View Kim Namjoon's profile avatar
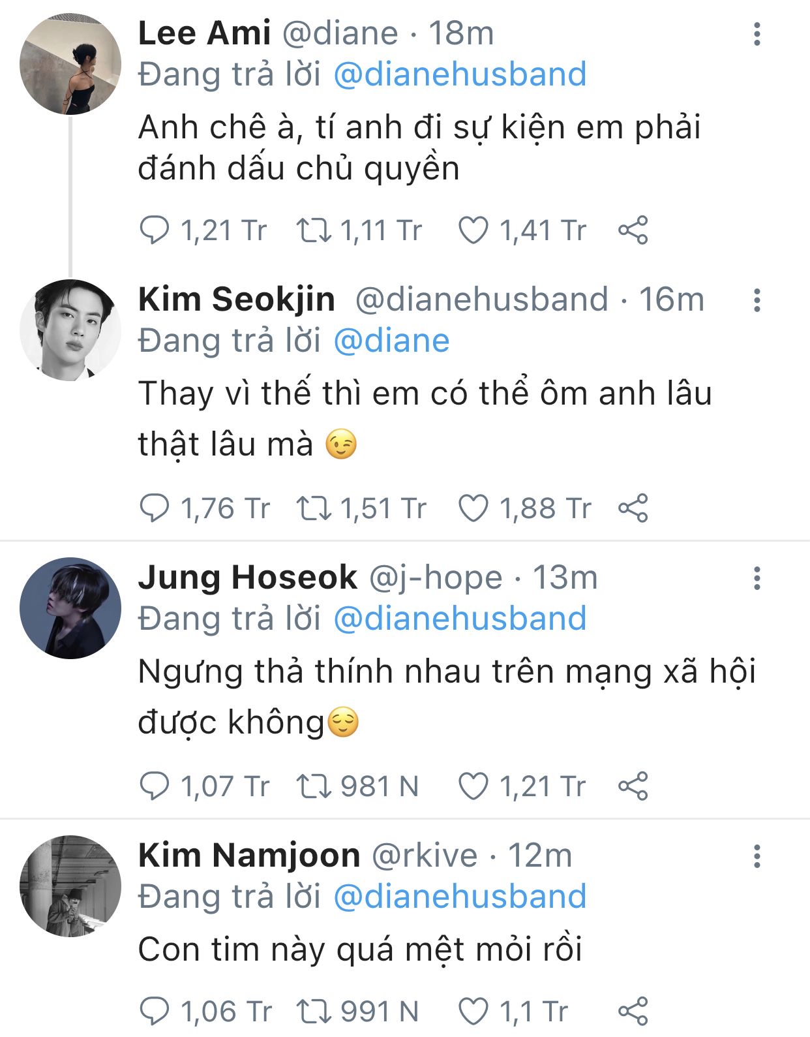The height and width of the screenshot is (1037, 810). [70, 886]
